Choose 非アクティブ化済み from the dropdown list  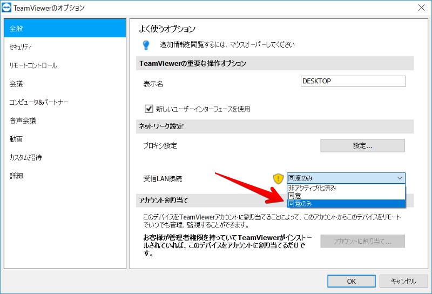tap(346, 188)
